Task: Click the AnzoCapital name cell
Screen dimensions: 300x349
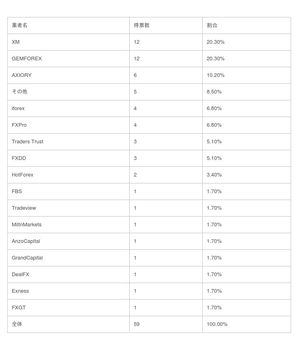Action: click(x=26, y=241)
